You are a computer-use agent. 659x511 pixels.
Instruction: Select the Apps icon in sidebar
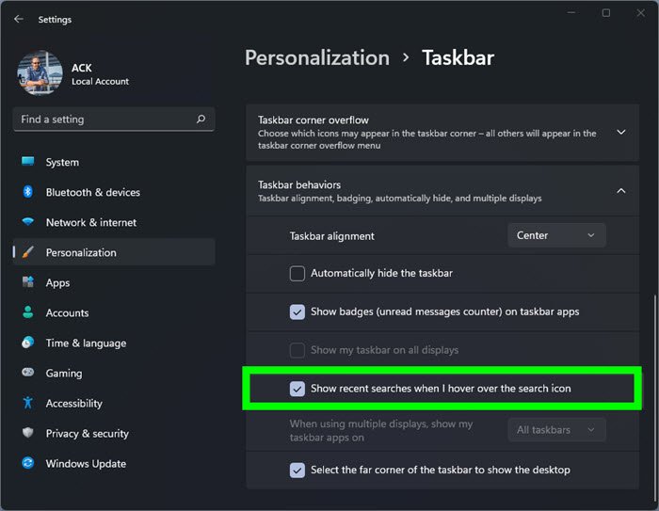28,282
